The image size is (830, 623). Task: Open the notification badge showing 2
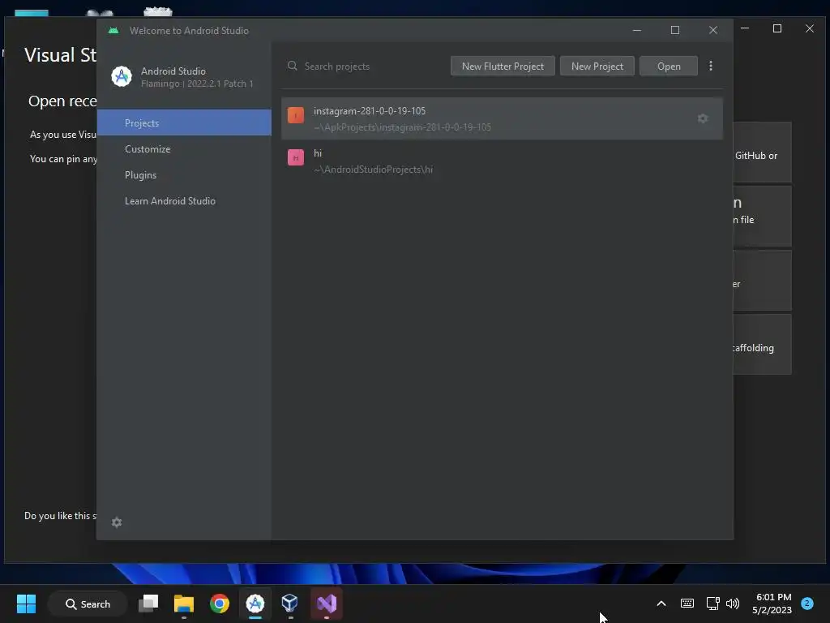807,604
